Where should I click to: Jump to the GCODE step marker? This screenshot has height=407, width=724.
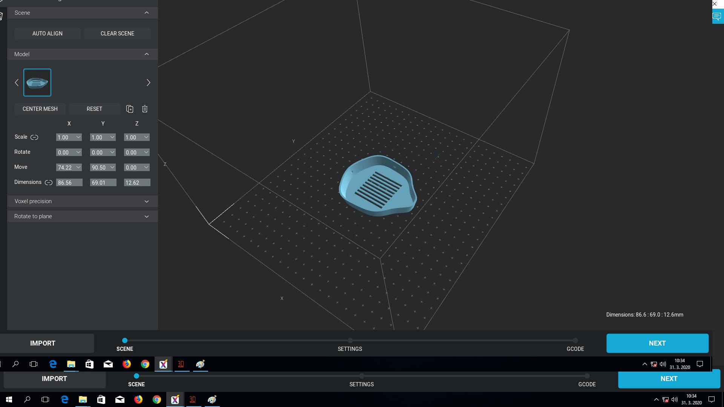(x=575, y=341)
